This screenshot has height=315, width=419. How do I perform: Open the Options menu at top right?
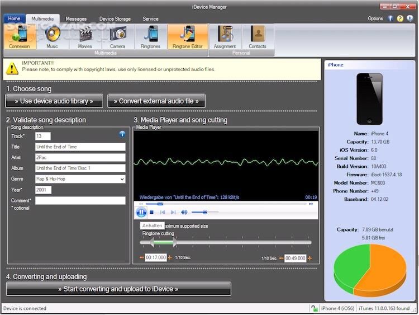pos(375,18)
